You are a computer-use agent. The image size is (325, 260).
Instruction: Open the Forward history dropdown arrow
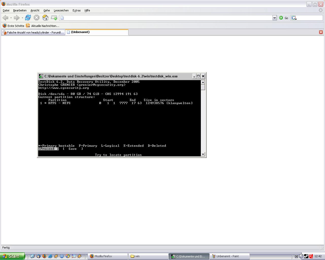tap(22, 18)
